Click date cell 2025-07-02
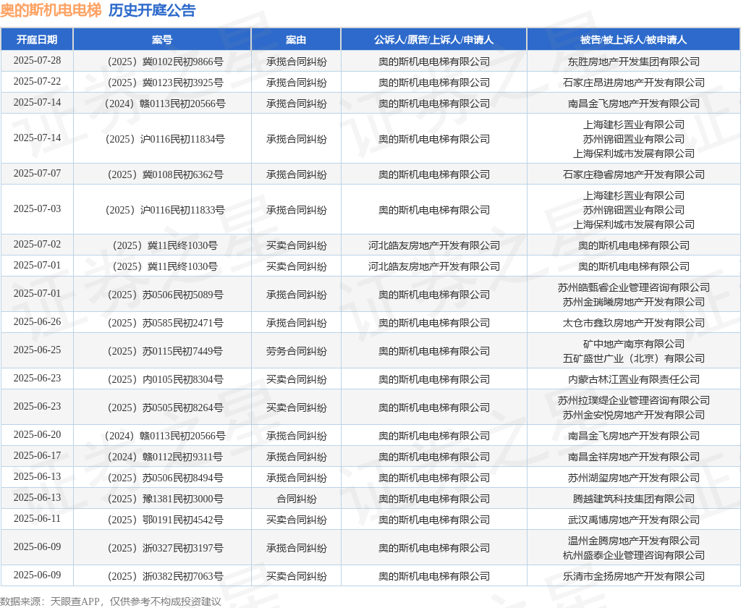This screenshot has height=608, width=741. 37,245
